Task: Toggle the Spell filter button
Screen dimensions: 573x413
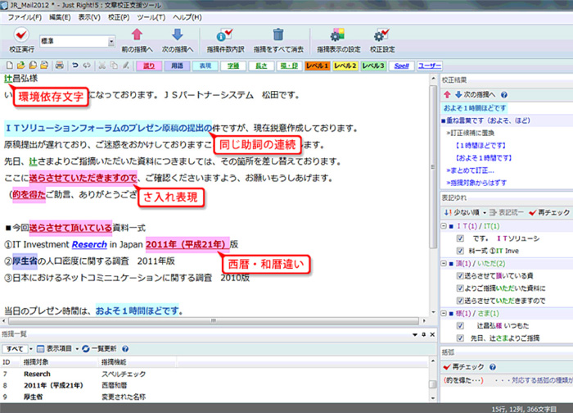Action: (x=401, y=66)
